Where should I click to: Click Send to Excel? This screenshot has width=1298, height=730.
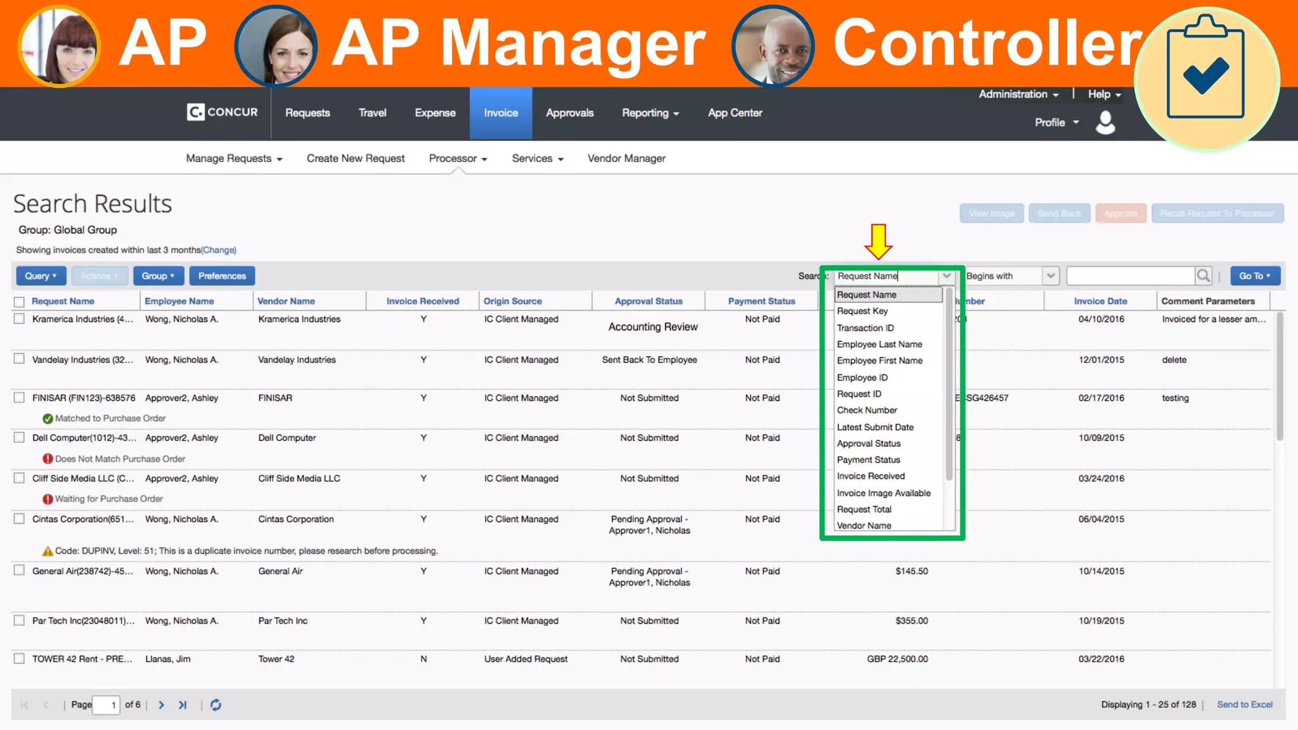(x=1245, y=705)
